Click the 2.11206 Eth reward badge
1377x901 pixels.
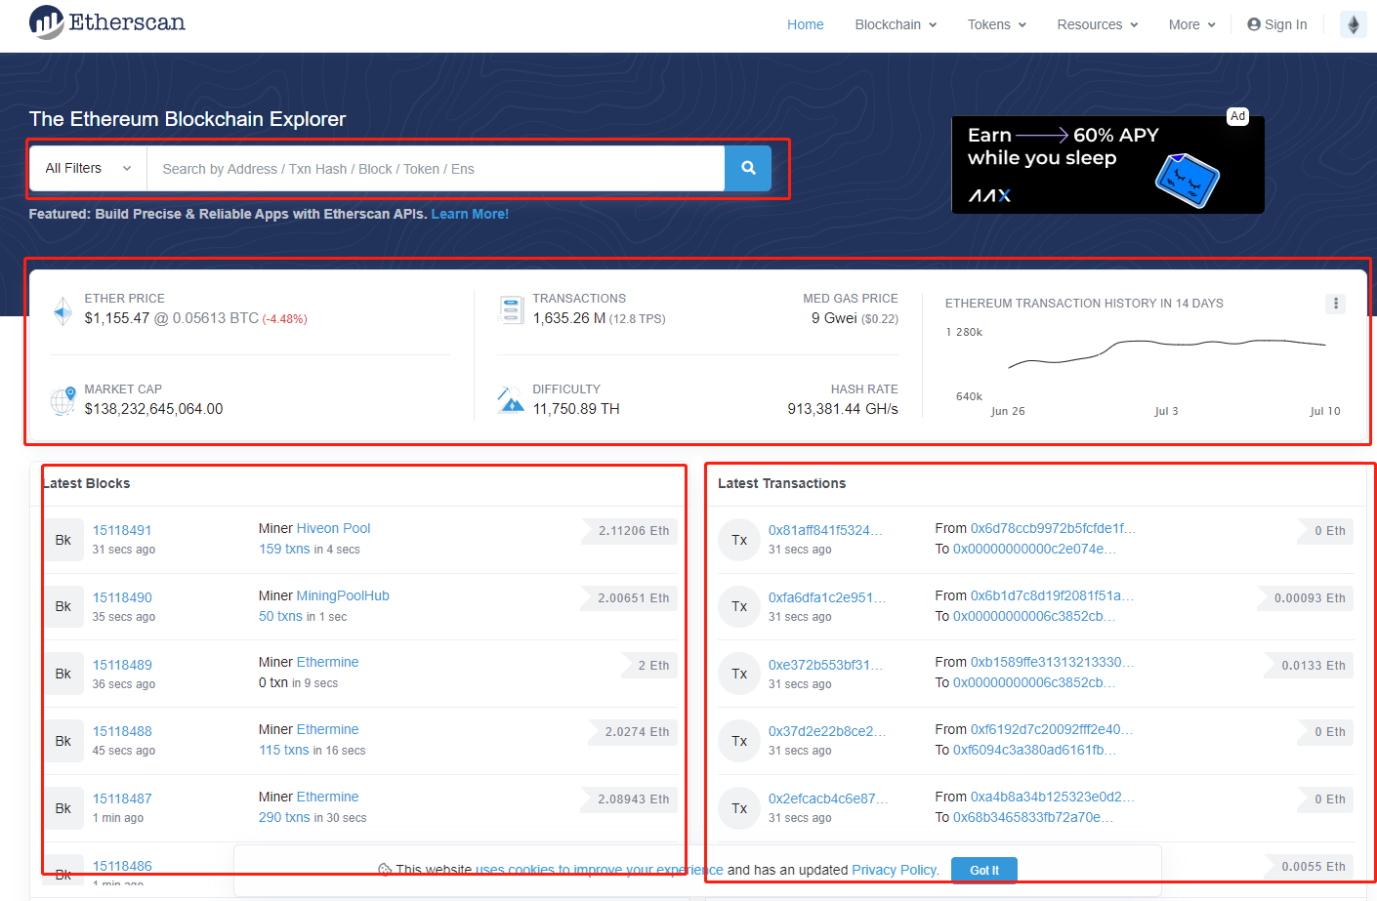coord(630,531)
